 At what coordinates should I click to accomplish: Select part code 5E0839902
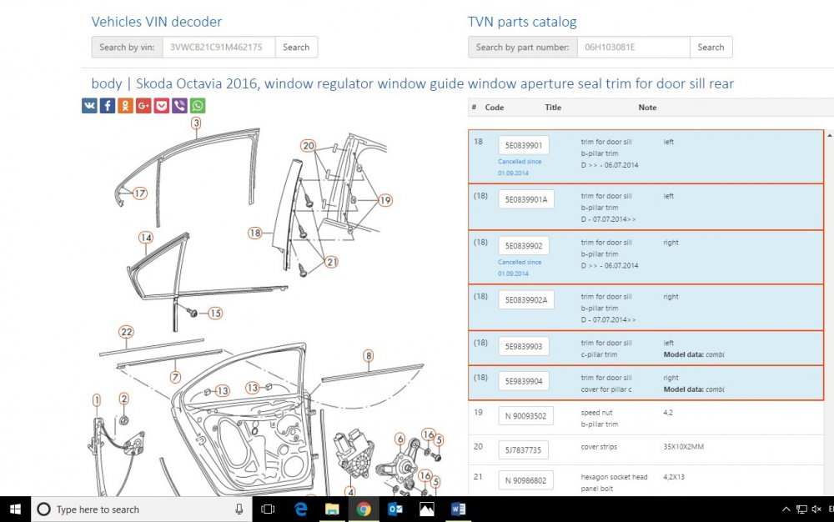click(x=524, y=246)
